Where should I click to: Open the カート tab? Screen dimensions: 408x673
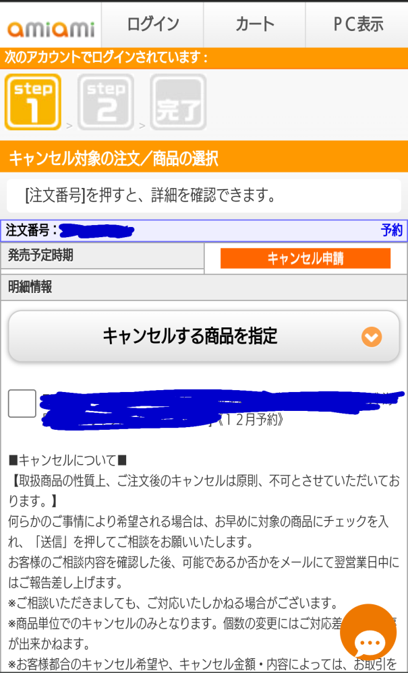(x=255, y=25)
